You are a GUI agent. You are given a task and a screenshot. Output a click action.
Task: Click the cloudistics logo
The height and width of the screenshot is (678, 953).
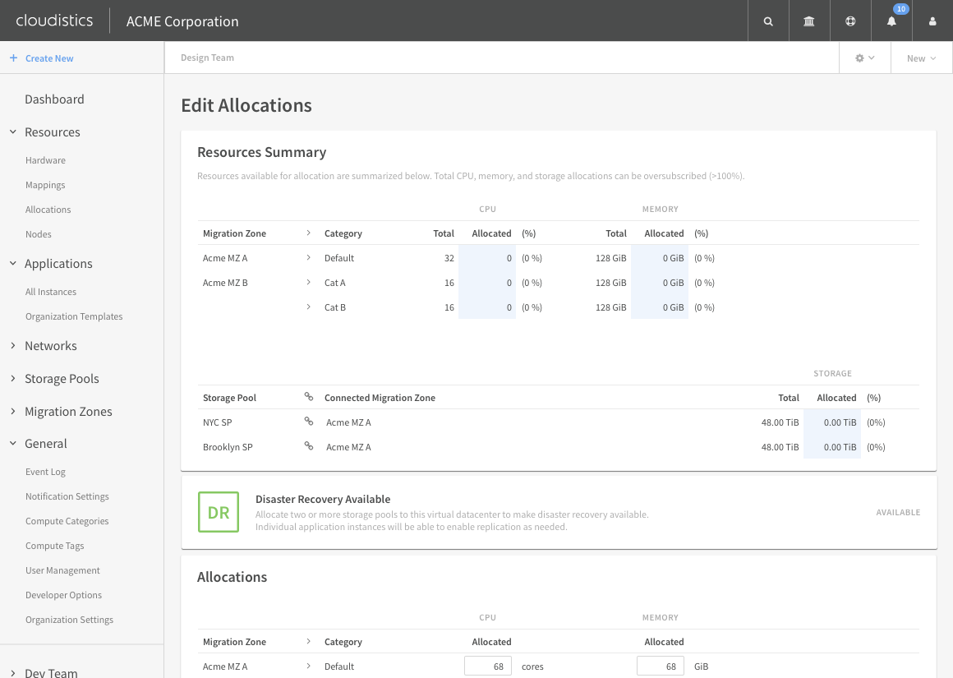54,21
